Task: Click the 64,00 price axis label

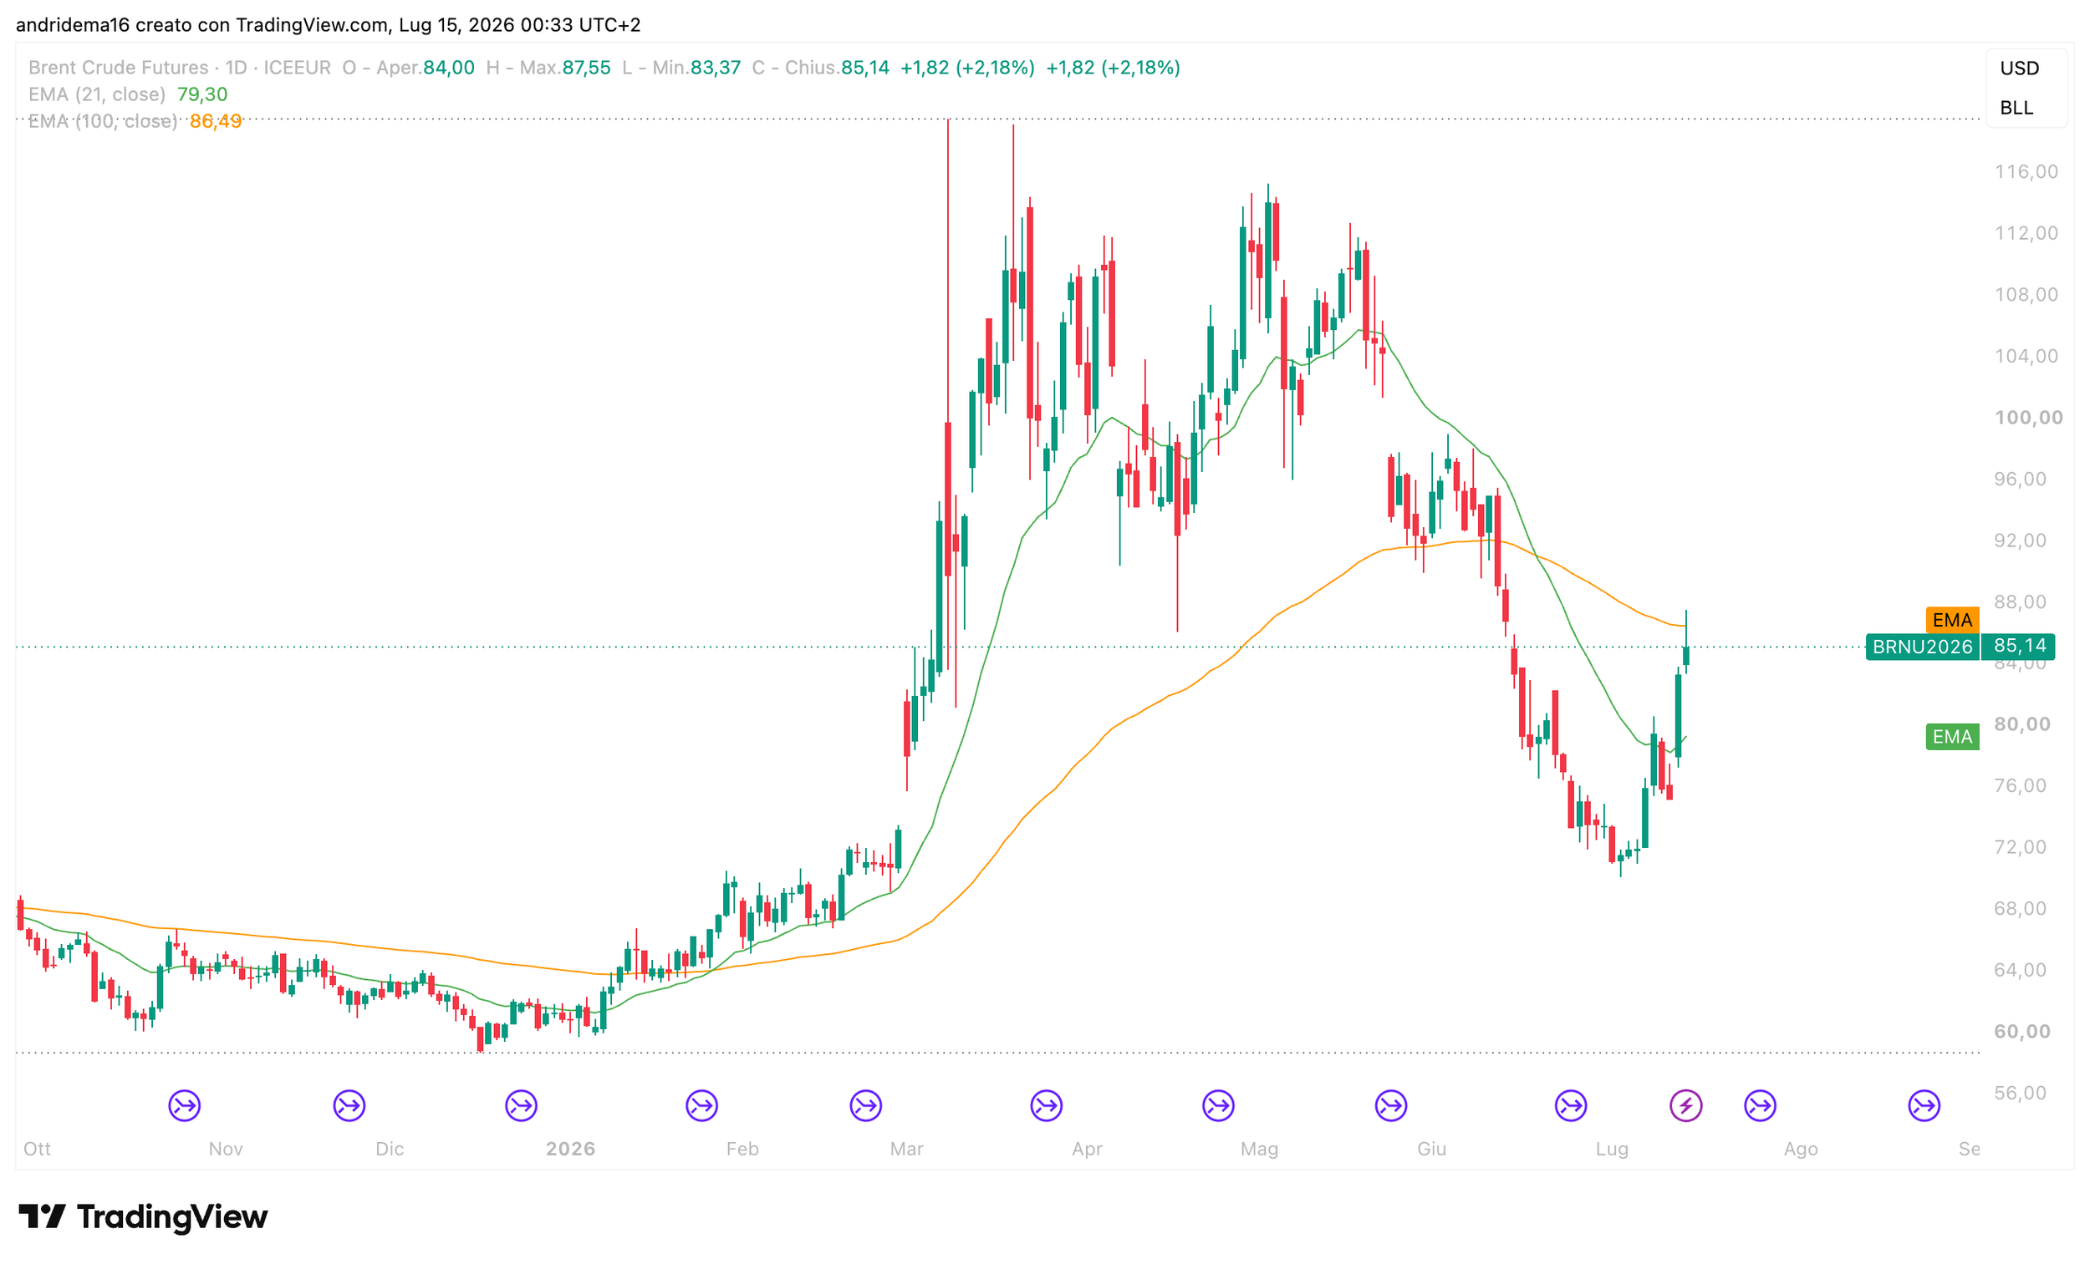Action: pyautogui.click(x=2020, y=969)
